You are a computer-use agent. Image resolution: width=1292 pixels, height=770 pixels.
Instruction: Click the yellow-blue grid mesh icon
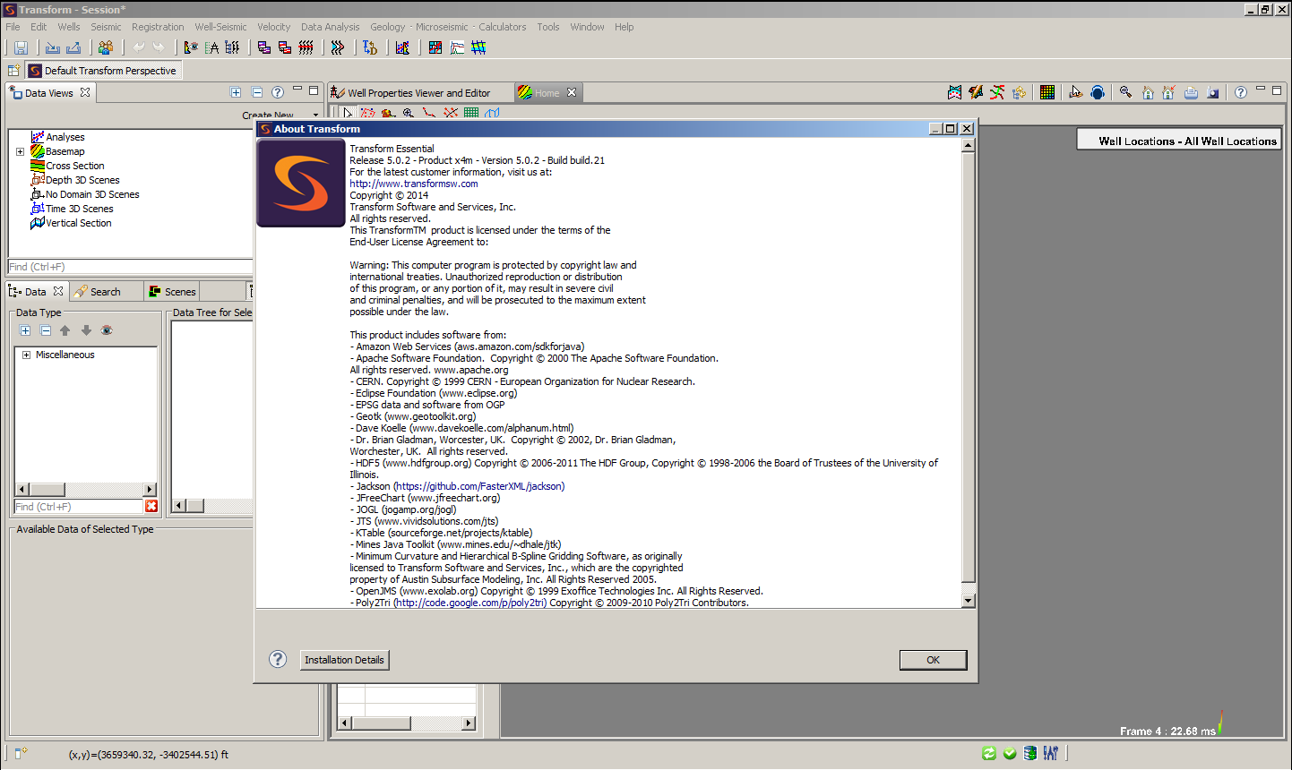coord(478,47)
